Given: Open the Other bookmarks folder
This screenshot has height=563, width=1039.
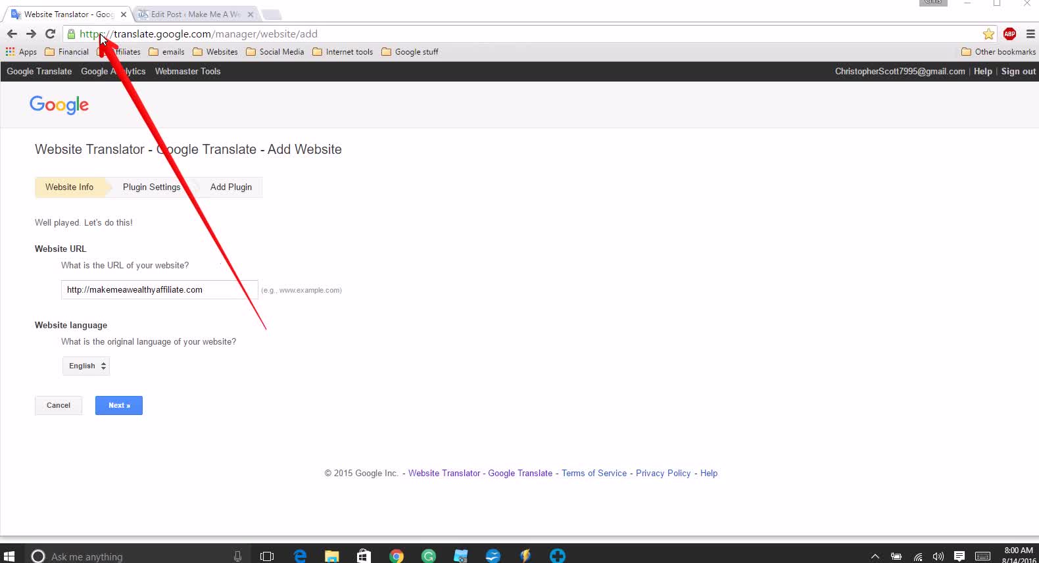Looking at the screenshot, I should pyautogui.click(x=998, y=51).
